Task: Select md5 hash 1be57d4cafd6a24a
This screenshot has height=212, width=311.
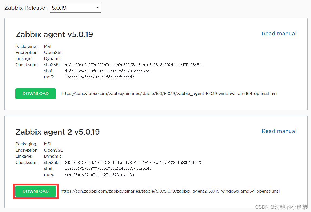Action: [x=99, y=77]
